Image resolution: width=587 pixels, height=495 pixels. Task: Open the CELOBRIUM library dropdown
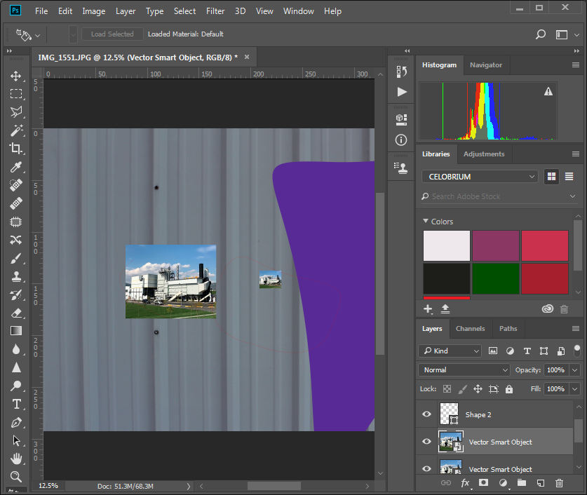[x=479, y=176]
